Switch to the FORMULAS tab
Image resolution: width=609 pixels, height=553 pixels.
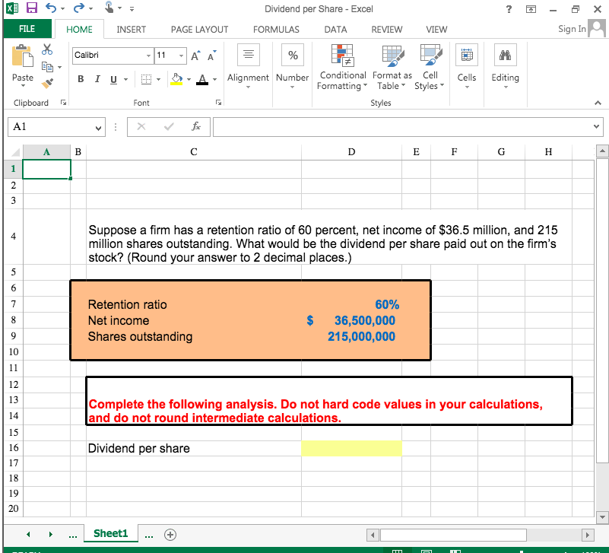click(x=276, y=29)
